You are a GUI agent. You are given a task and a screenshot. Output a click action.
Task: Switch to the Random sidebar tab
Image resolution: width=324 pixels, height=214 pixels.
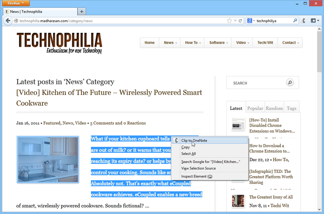click(x=274, y=108)
